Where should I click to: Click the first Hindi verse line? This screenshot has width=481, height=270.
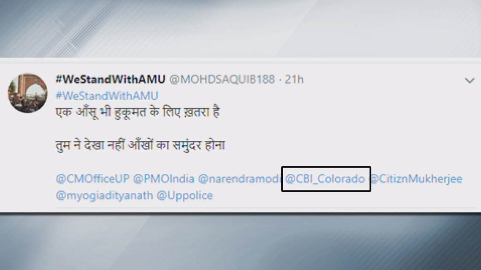click(x=138, y=112)
